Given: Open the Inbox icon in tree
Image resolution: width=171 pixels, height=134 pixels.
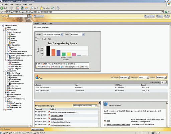Looking at the screenshot, I should coord(5,28).
